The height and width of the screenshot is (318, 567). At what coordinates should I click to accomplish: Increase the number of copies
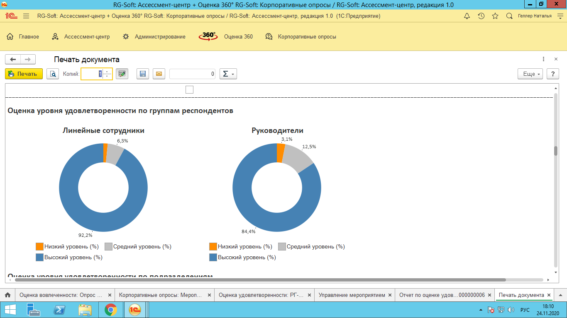click(107, 72)
